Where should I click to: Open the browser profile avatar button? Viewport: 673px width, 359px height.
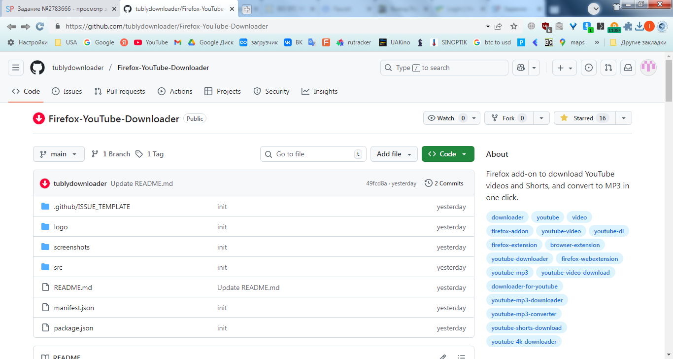[649, 26]
